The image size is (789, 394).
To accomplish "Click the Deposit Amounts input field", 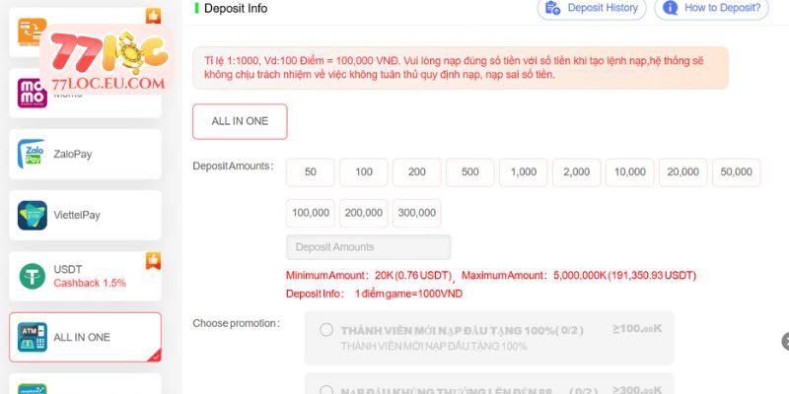I will click(368, 247).
